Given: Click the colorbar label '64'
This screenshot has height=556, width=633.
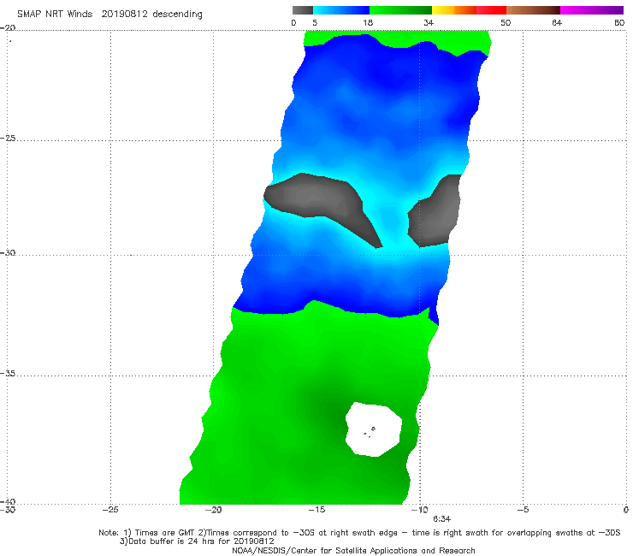Looking at the screenshot, I should tap(557, 23).
